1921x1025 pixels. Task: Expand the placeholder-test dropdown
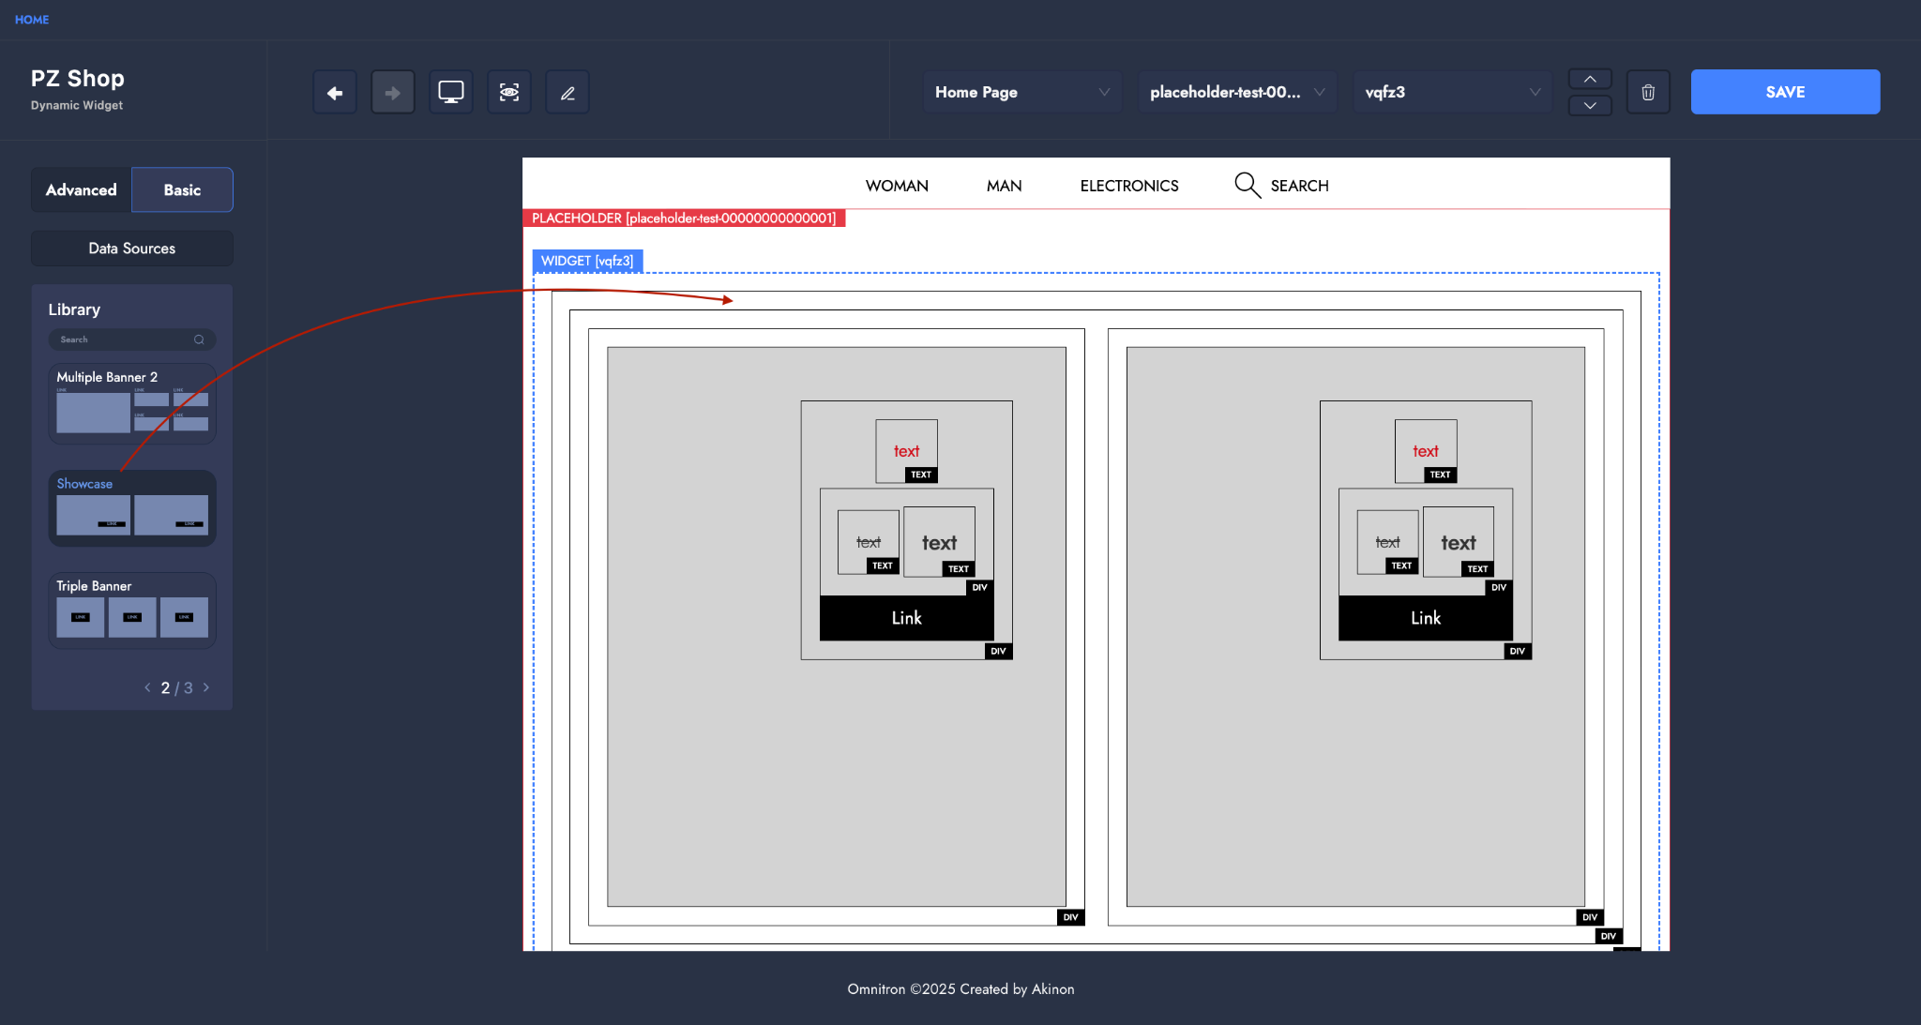tap(1236, 93)
